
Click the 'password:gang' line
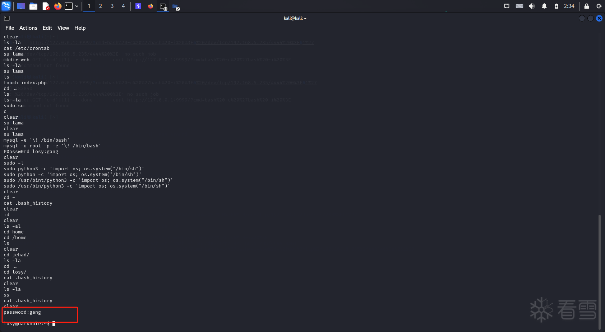coord(22,312)
